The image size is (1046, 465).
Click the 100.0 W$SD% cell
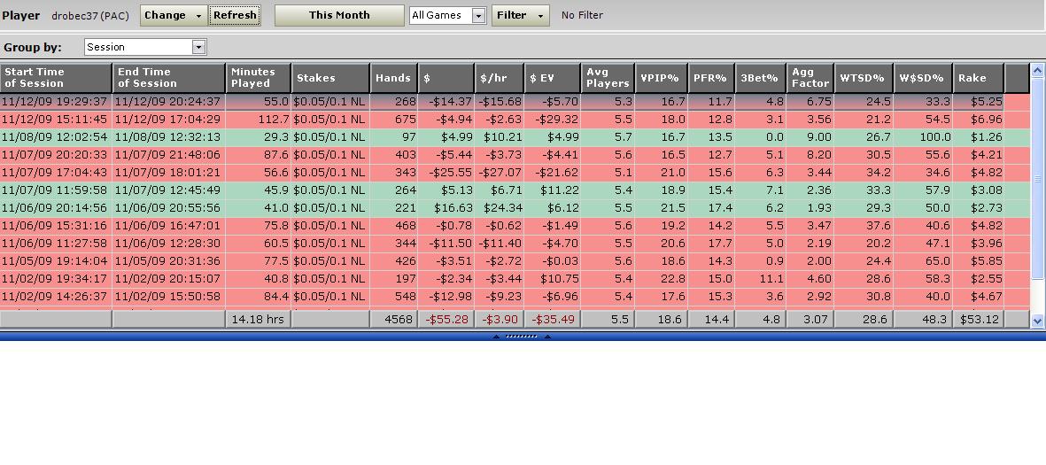(x=923, y=136)
